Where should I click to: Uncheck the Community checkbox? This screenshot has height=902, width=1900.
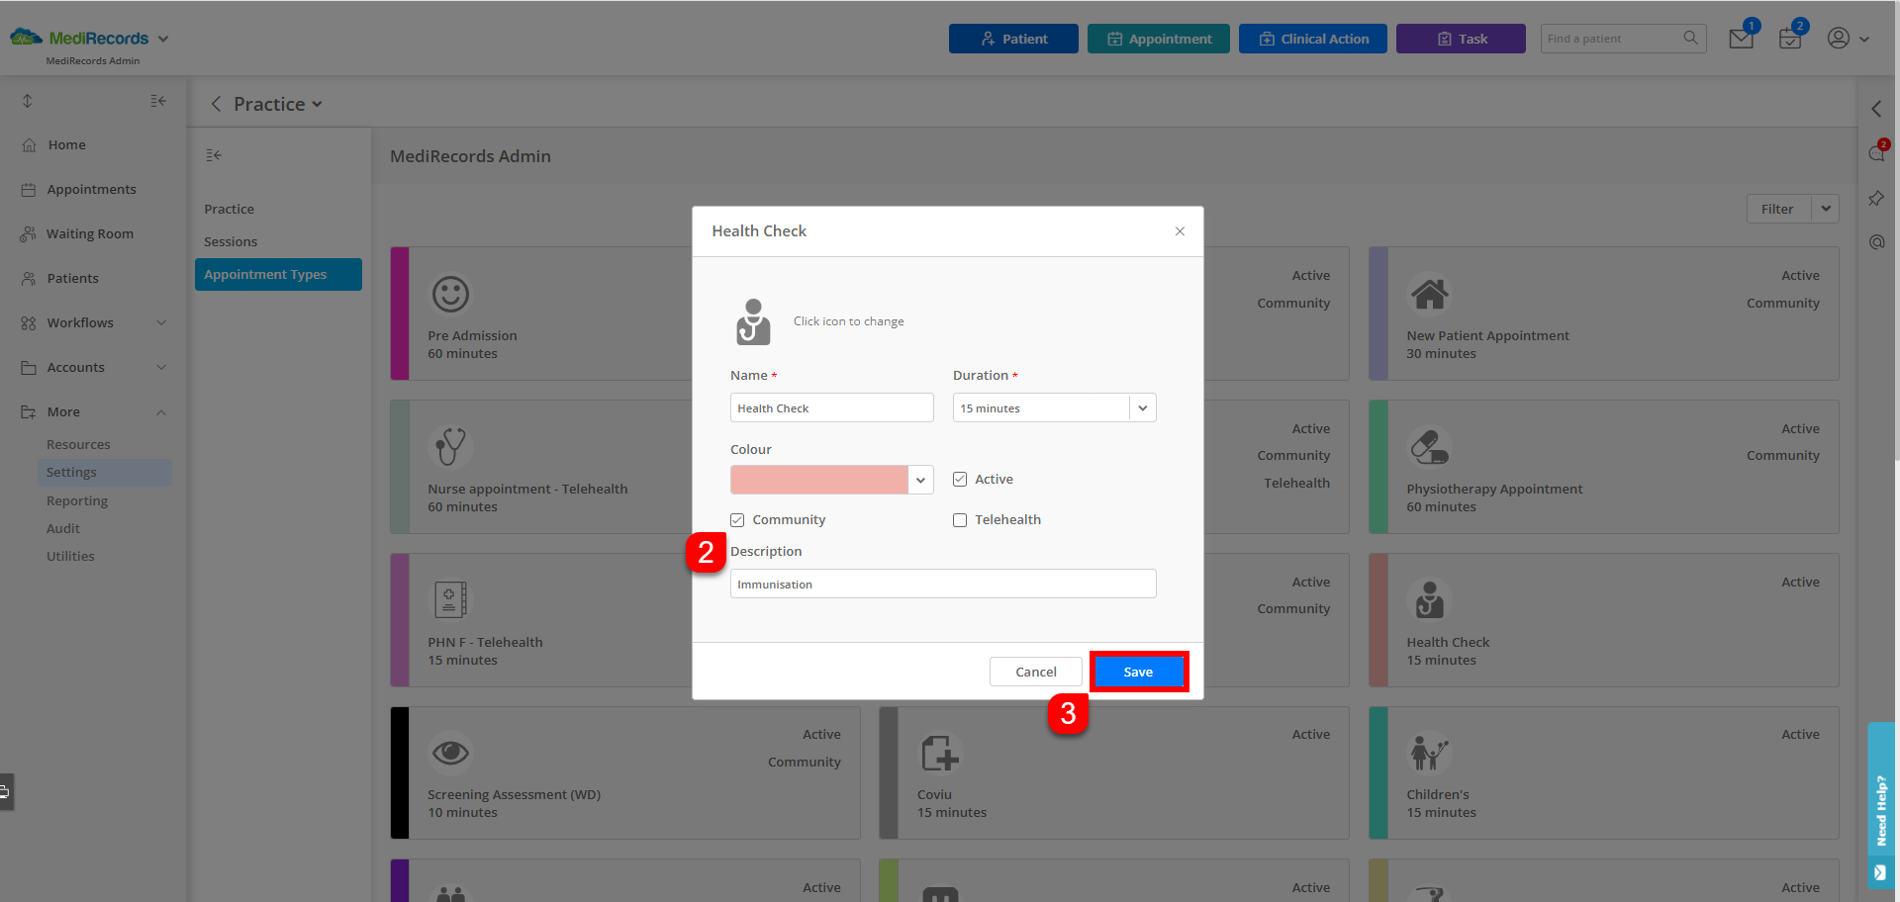coord(737,519)
